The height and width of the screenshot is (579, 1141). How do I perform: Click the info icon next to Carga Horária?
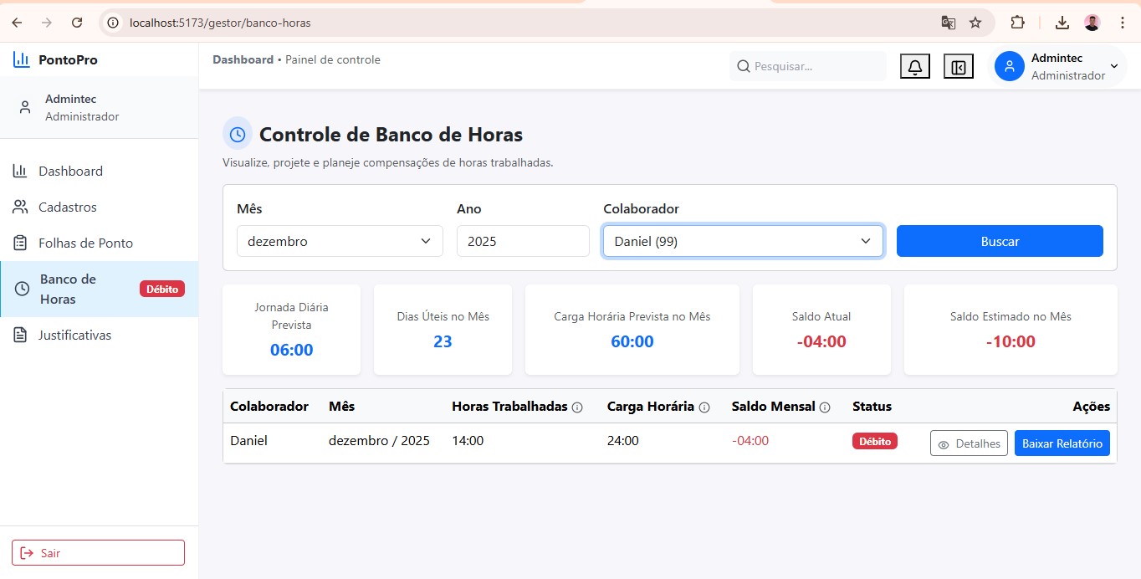point(707,407)
